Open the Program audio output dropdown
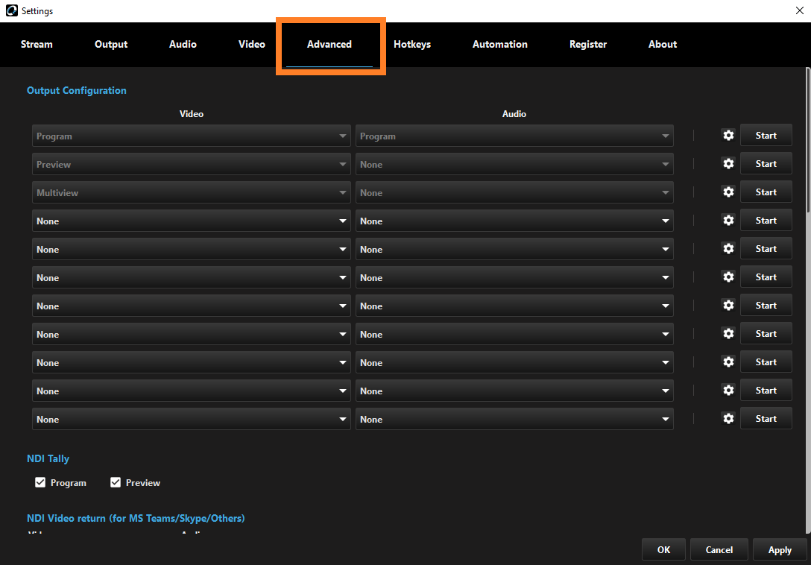Image resolution: width=811 pixels, height=565 pixels. click(514, 135)
